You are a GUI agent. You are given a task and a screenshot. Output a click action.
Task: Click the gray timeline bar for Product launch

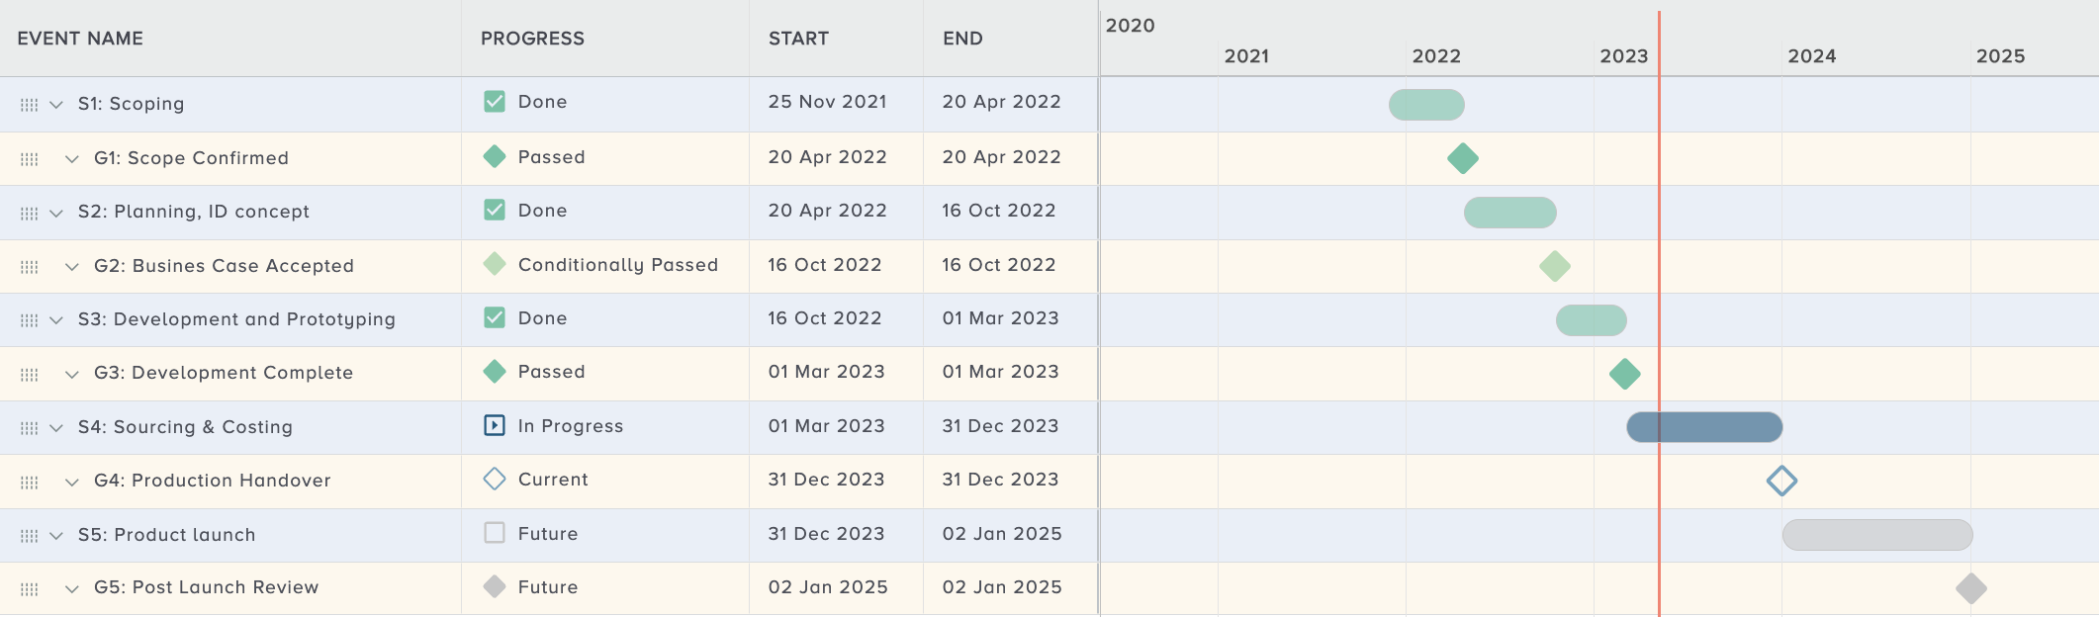pos(1878,533)
